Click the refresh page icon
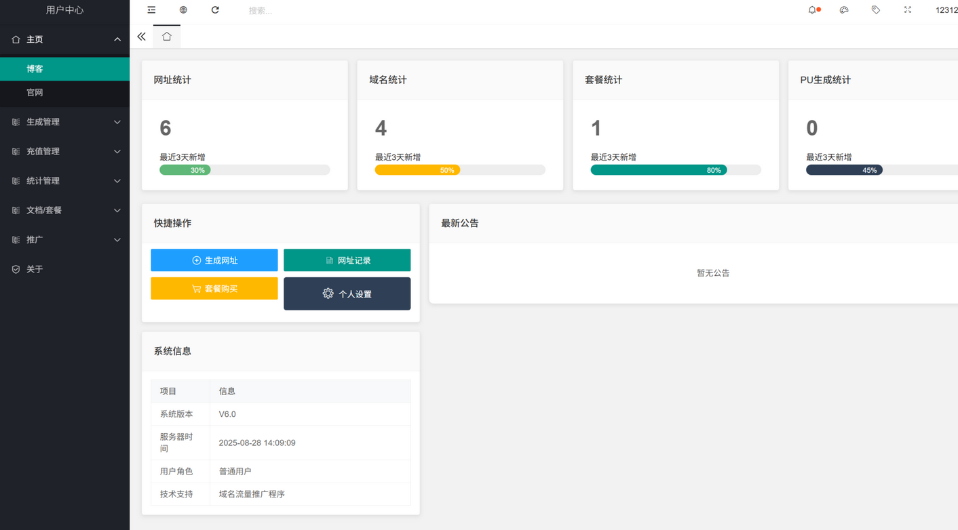The image size is (958, 530). pos(215,10)
